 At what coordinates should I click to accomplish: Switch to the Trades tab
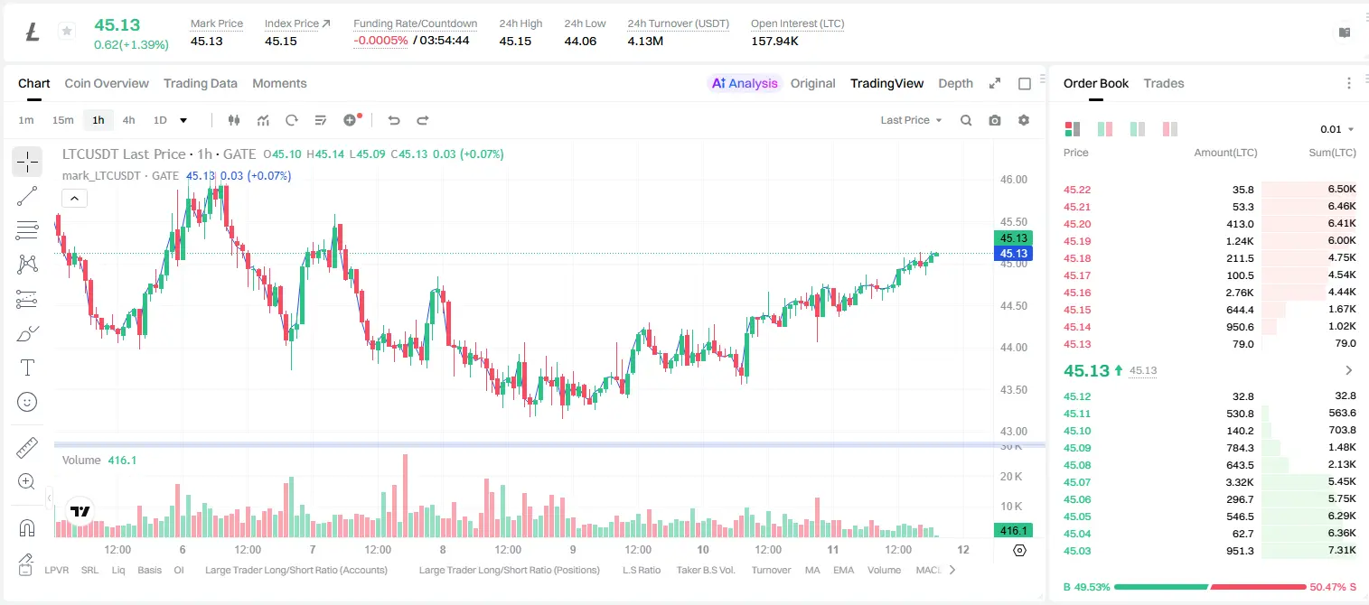(1164, 83)
